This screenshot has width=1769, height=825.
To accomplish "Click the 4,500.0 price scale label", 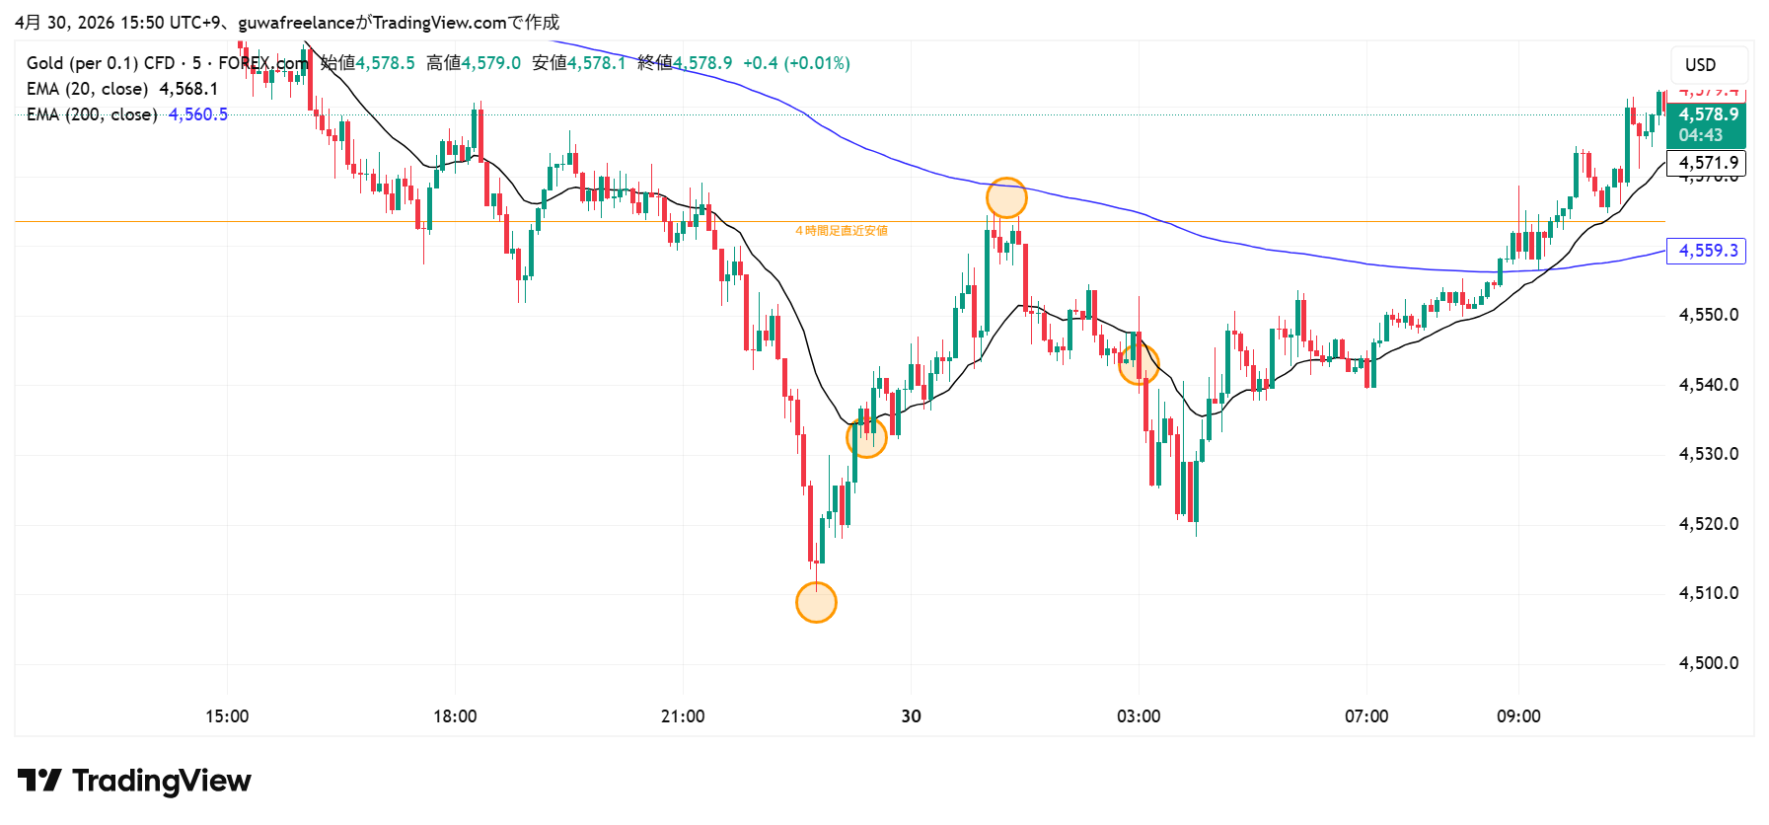I will pyautogui.click(x=1708, y=663).
